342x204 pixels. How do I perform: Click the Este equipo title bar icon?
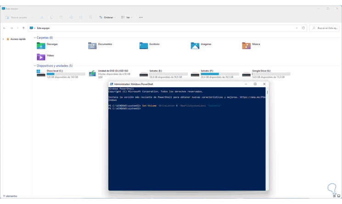[x=3, y=9]
